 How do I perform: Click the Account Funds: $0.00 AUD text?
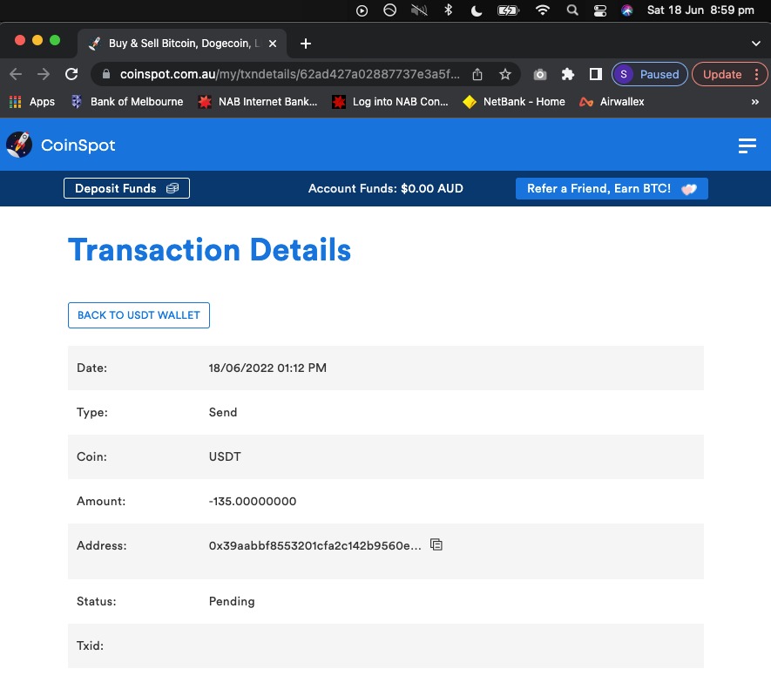[x=385, y=188]
